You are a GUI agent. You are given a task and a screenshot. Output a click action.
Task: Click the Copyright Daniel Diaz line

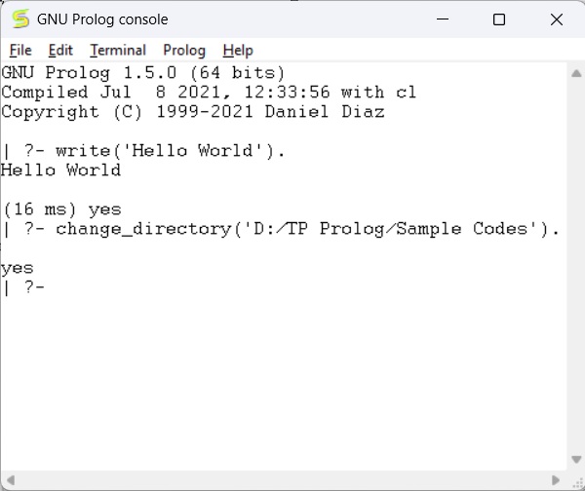coord(193,112)
